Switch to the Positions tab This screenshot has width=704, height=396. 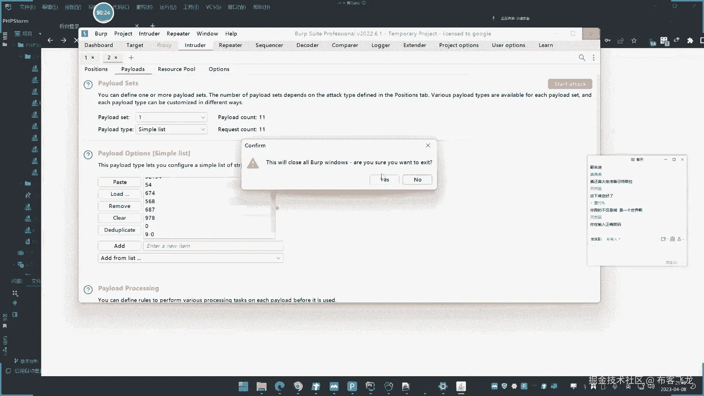[96, 69]
